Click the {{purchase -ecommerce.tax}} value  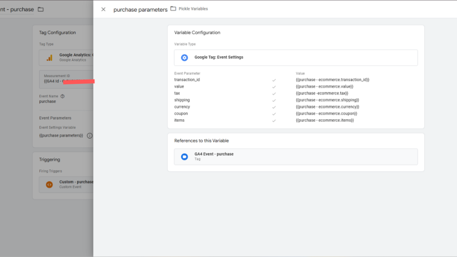click(x=322, y=93)
